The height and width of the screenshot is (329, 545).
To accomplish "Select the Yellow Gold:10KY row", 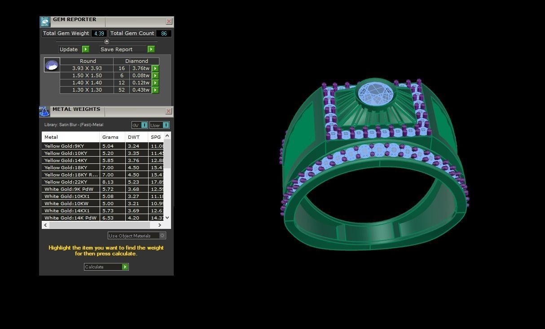I will [x=103, y=153].
